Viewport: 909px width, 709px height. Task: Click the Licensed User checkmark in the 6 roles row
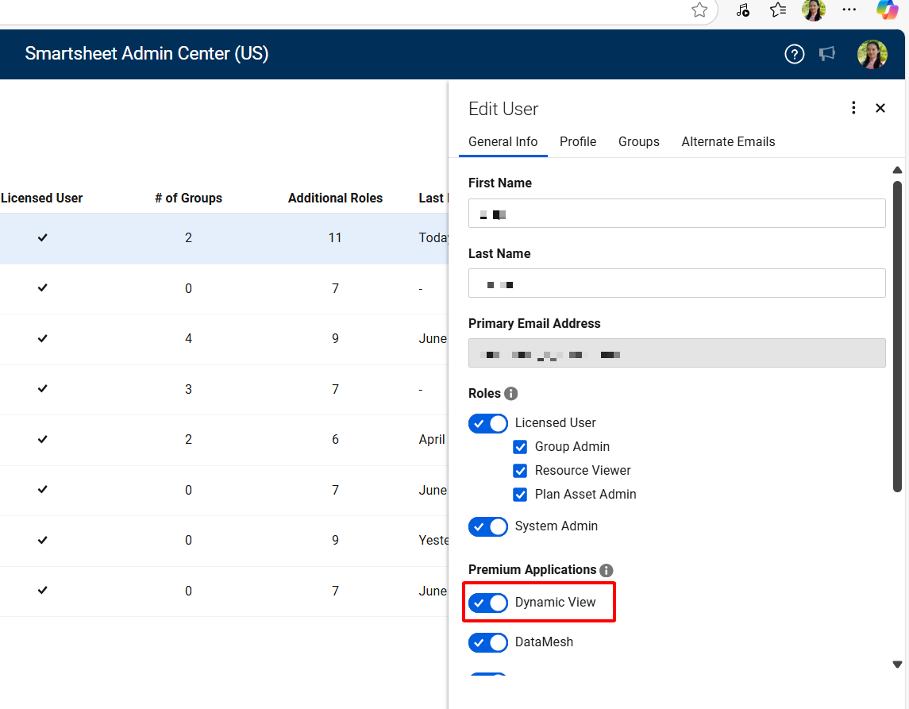click(x=42, y=439)
